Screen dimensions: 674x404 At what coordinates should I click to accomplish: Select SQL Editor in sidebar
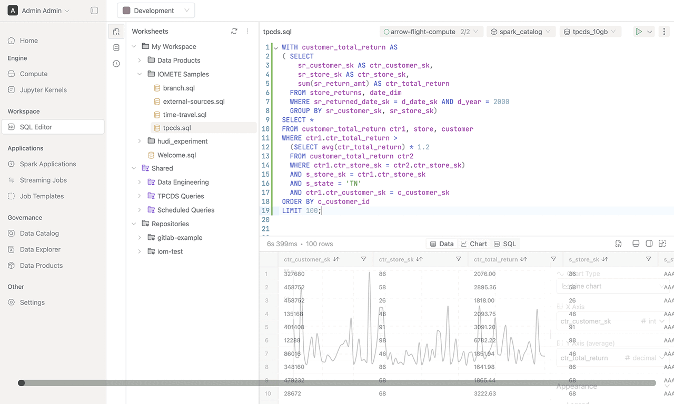tap(53, 127)
